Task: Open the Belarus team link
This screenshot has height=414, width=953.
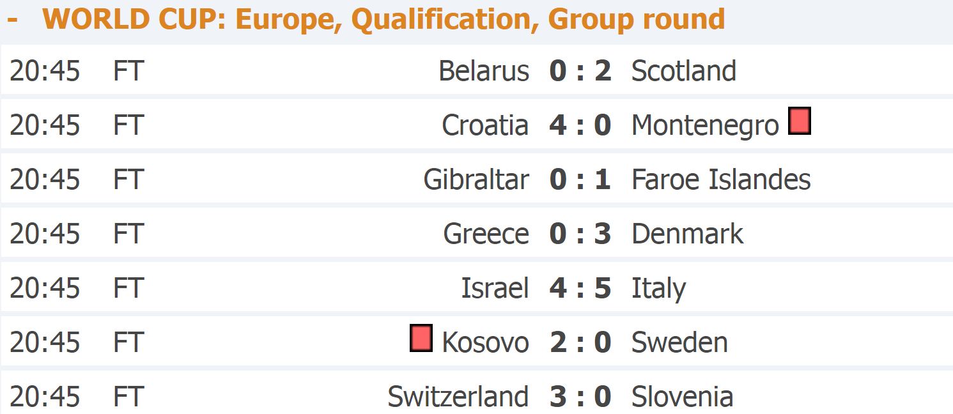Action: (x=484, y=71)
